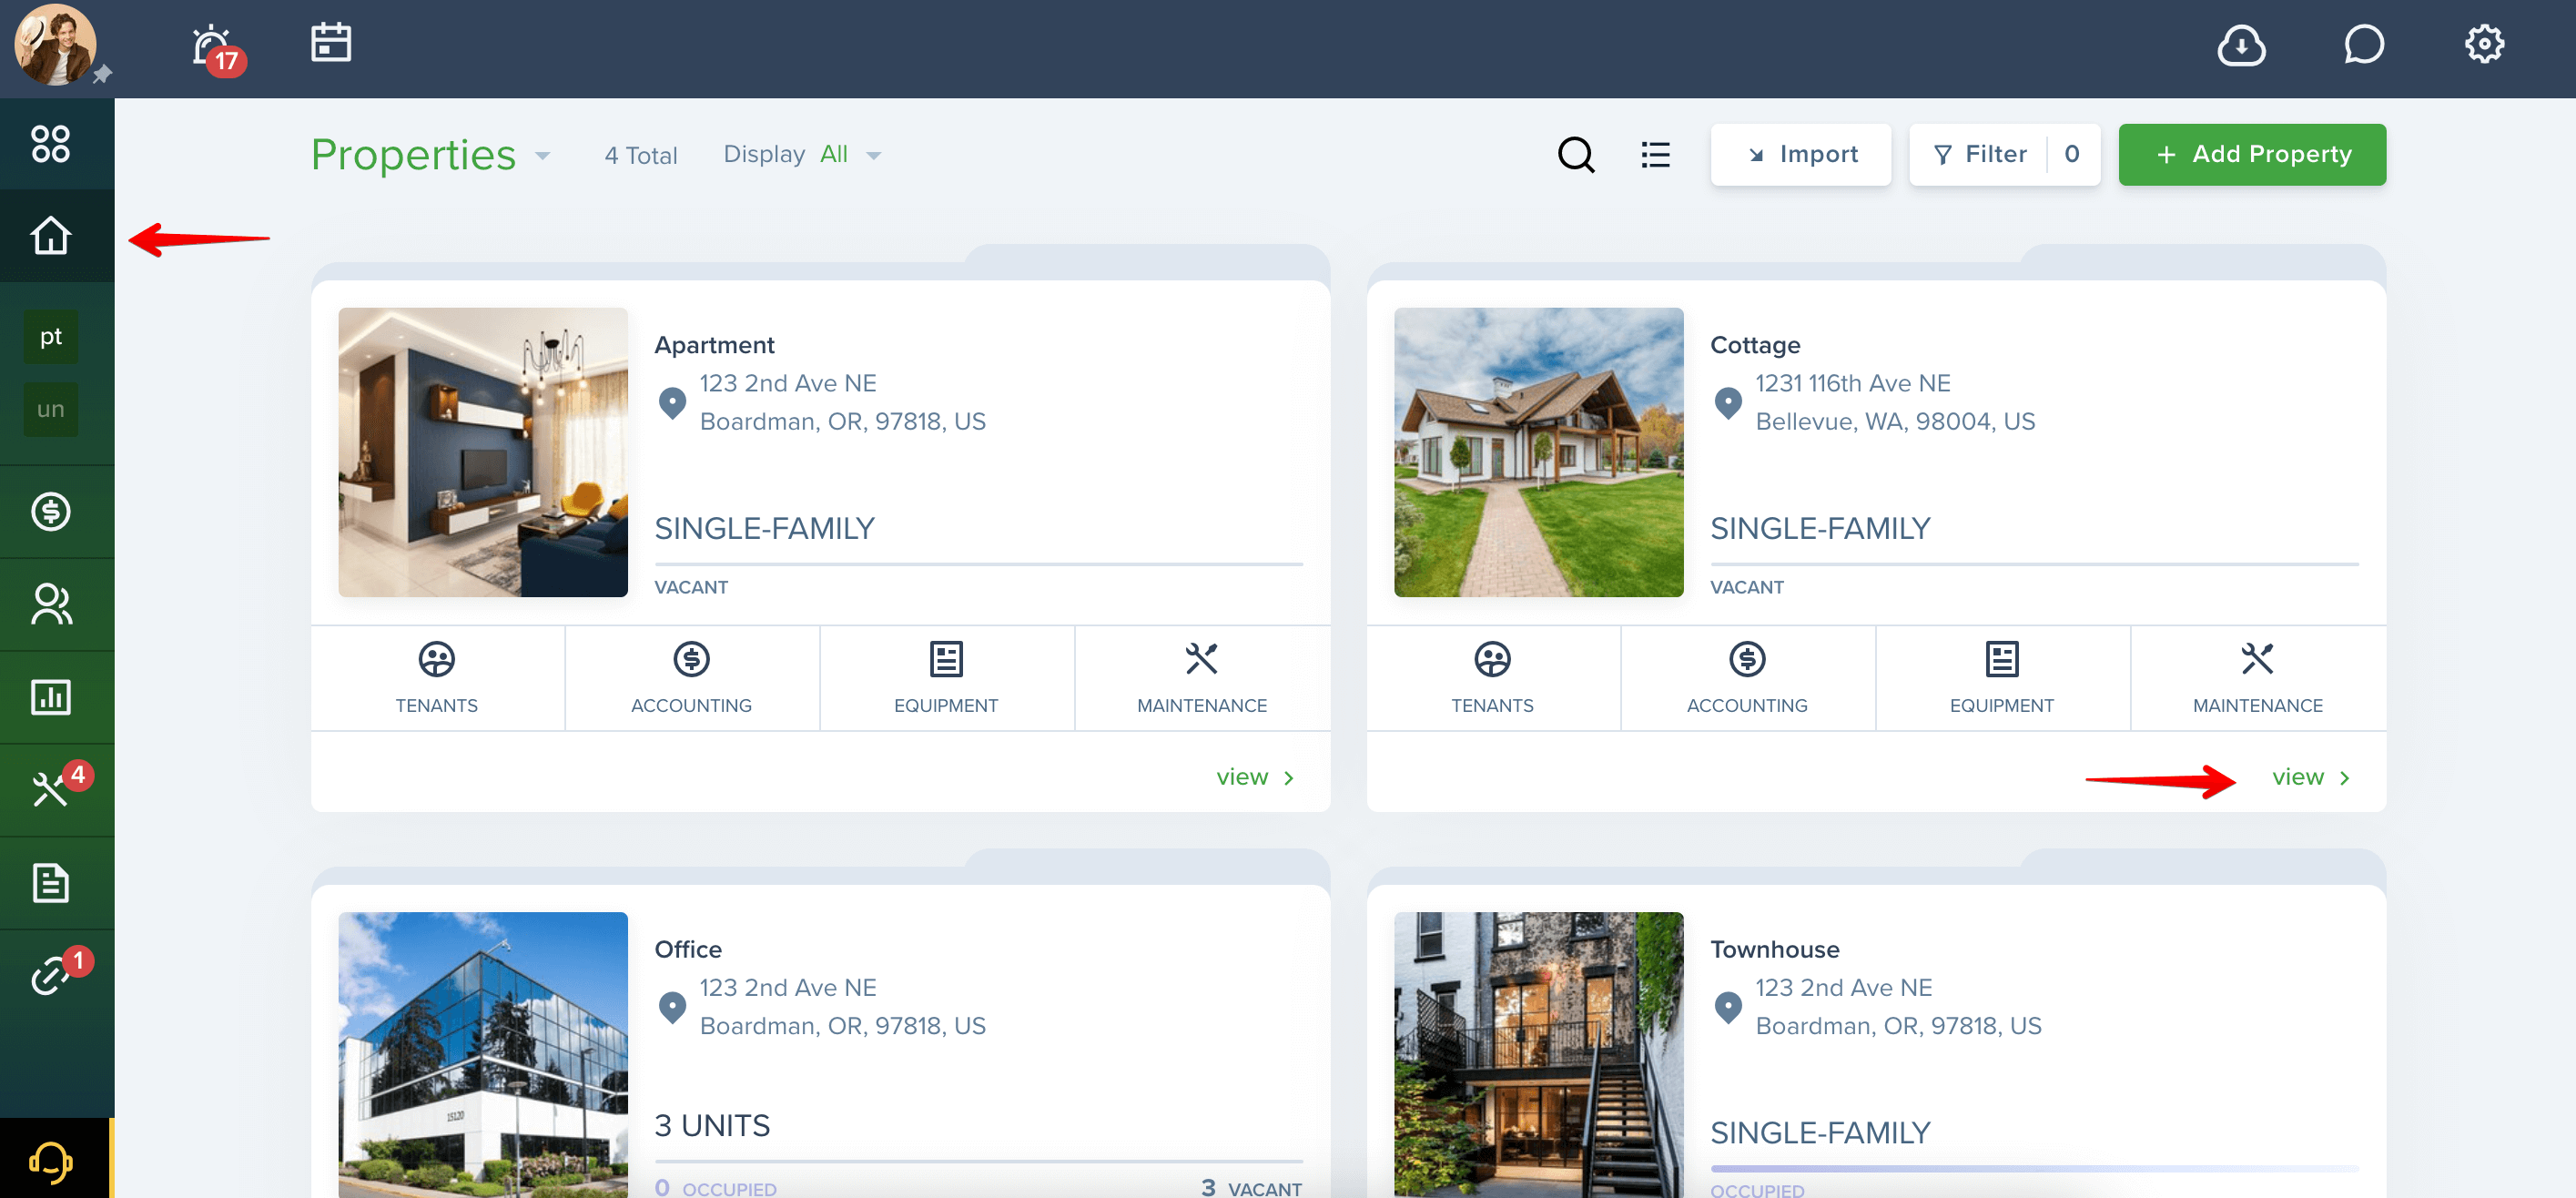Screen dimensions: 2576x1198
Task: Open Accounting for the Cottage property
Action: tap(1747, 678)
